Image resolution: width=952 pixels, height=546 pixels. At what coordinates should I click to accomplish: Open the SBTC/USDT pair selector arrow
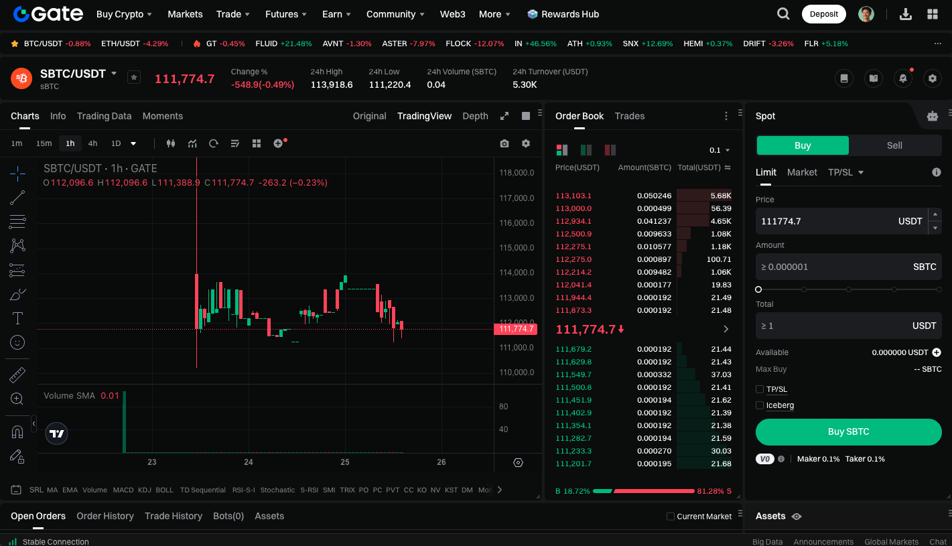click(x=114, y=74)
